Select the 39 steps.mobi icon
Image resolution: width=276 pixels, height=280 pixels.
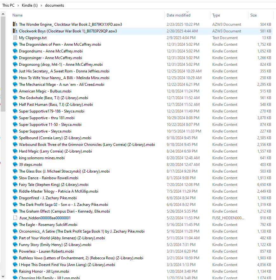point(15,164)
